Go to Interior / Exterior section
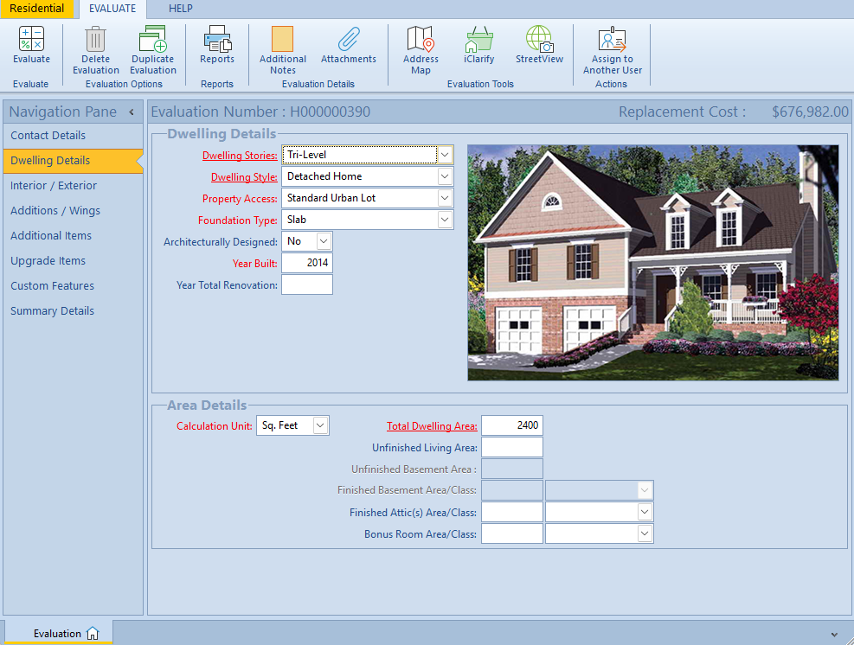The width and height of the screenshot is (854, 645). pos(54,186)
